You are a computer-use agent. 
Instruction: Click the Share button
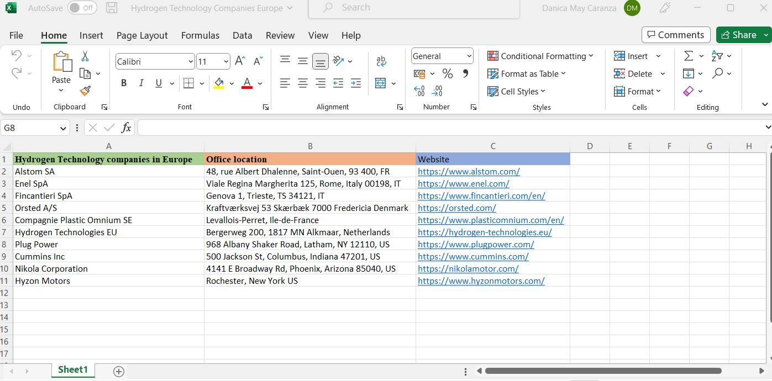743,35
